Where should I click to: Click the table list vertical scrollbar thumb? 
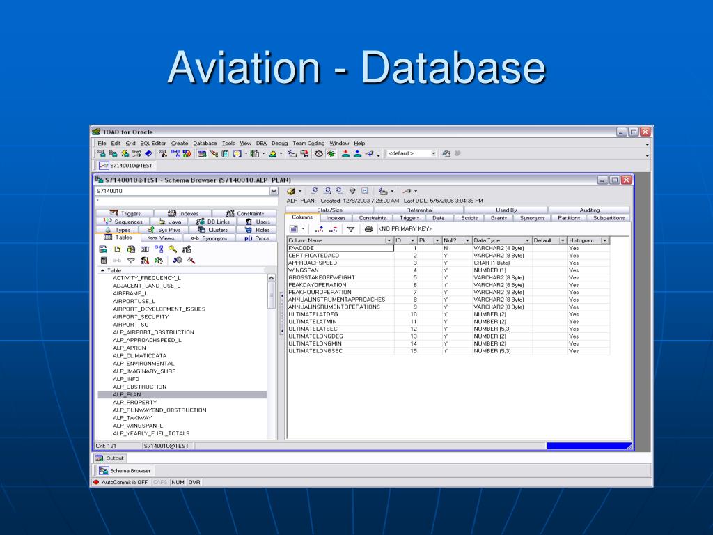(x=272, y=295)
